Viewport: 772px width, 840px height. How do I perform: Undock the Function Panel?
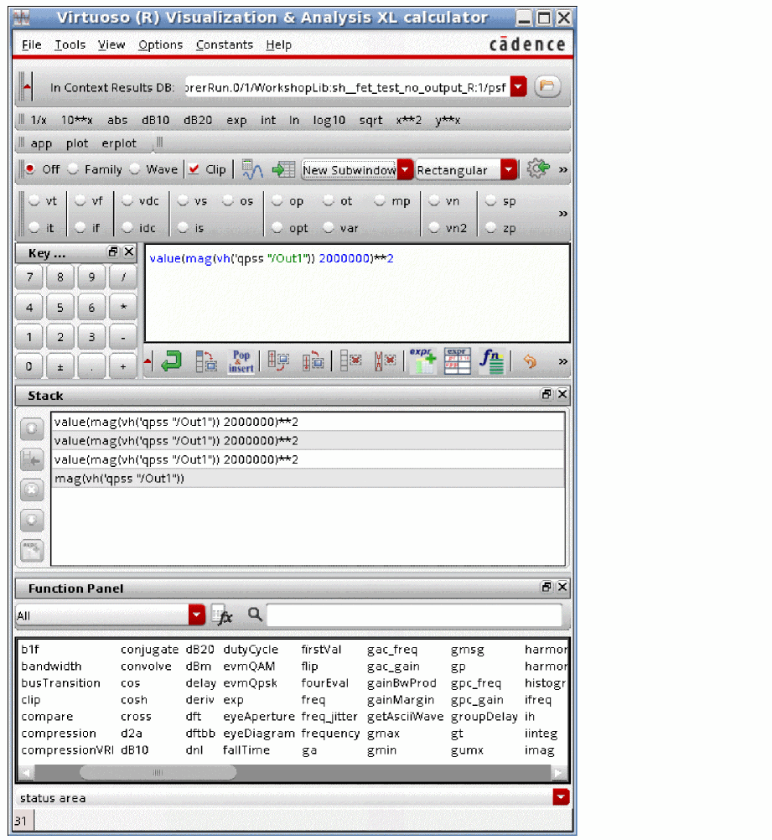546,587
